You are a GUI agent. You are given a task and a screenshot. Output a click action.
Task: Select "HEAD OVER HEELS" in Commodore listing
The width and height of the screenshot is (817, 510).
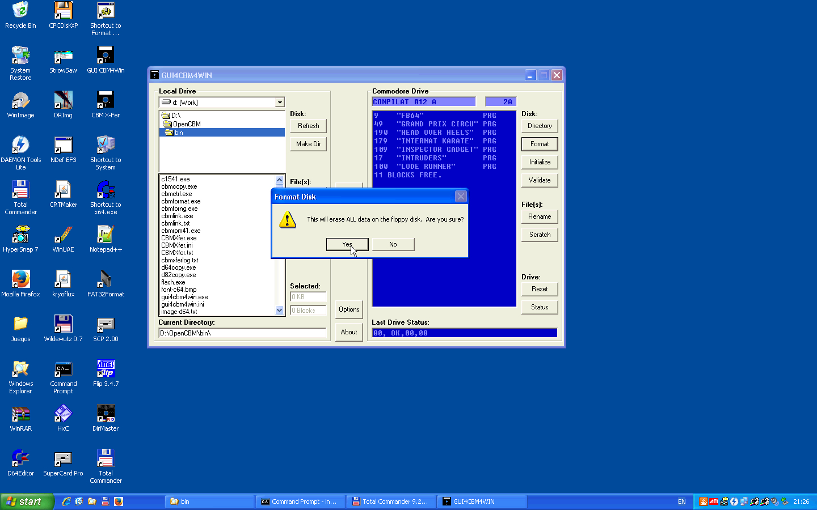435,133
